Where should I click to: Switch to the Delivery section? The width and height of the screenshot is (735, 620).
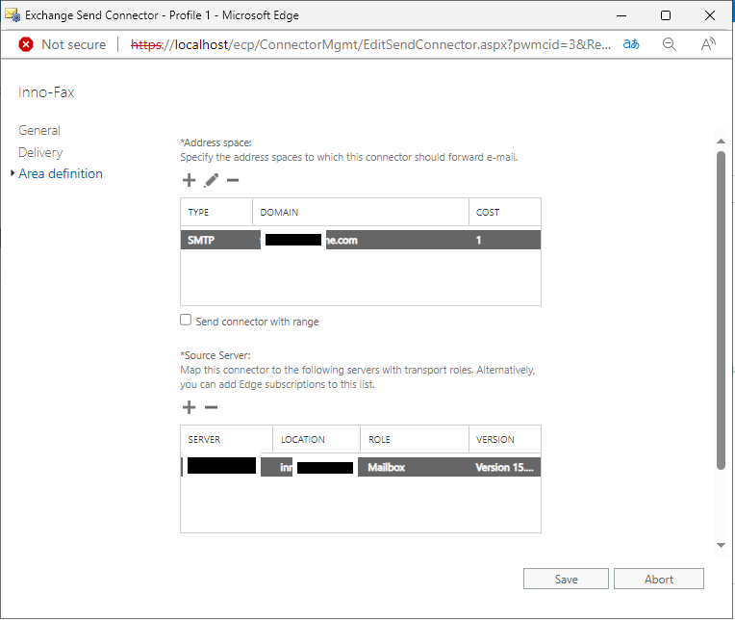[40, 152]
